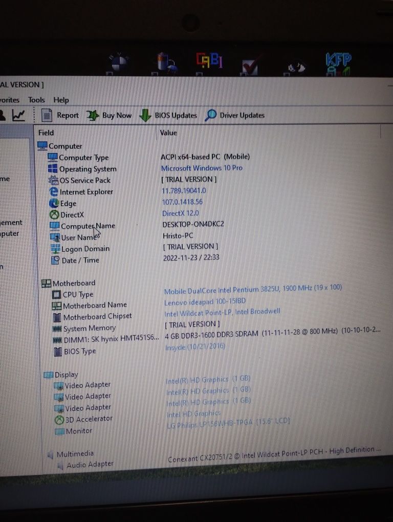The height and width of the screenshot is (522, 393).
Task: Select the Motherboard group icon
Action: [x=46, y=283]
